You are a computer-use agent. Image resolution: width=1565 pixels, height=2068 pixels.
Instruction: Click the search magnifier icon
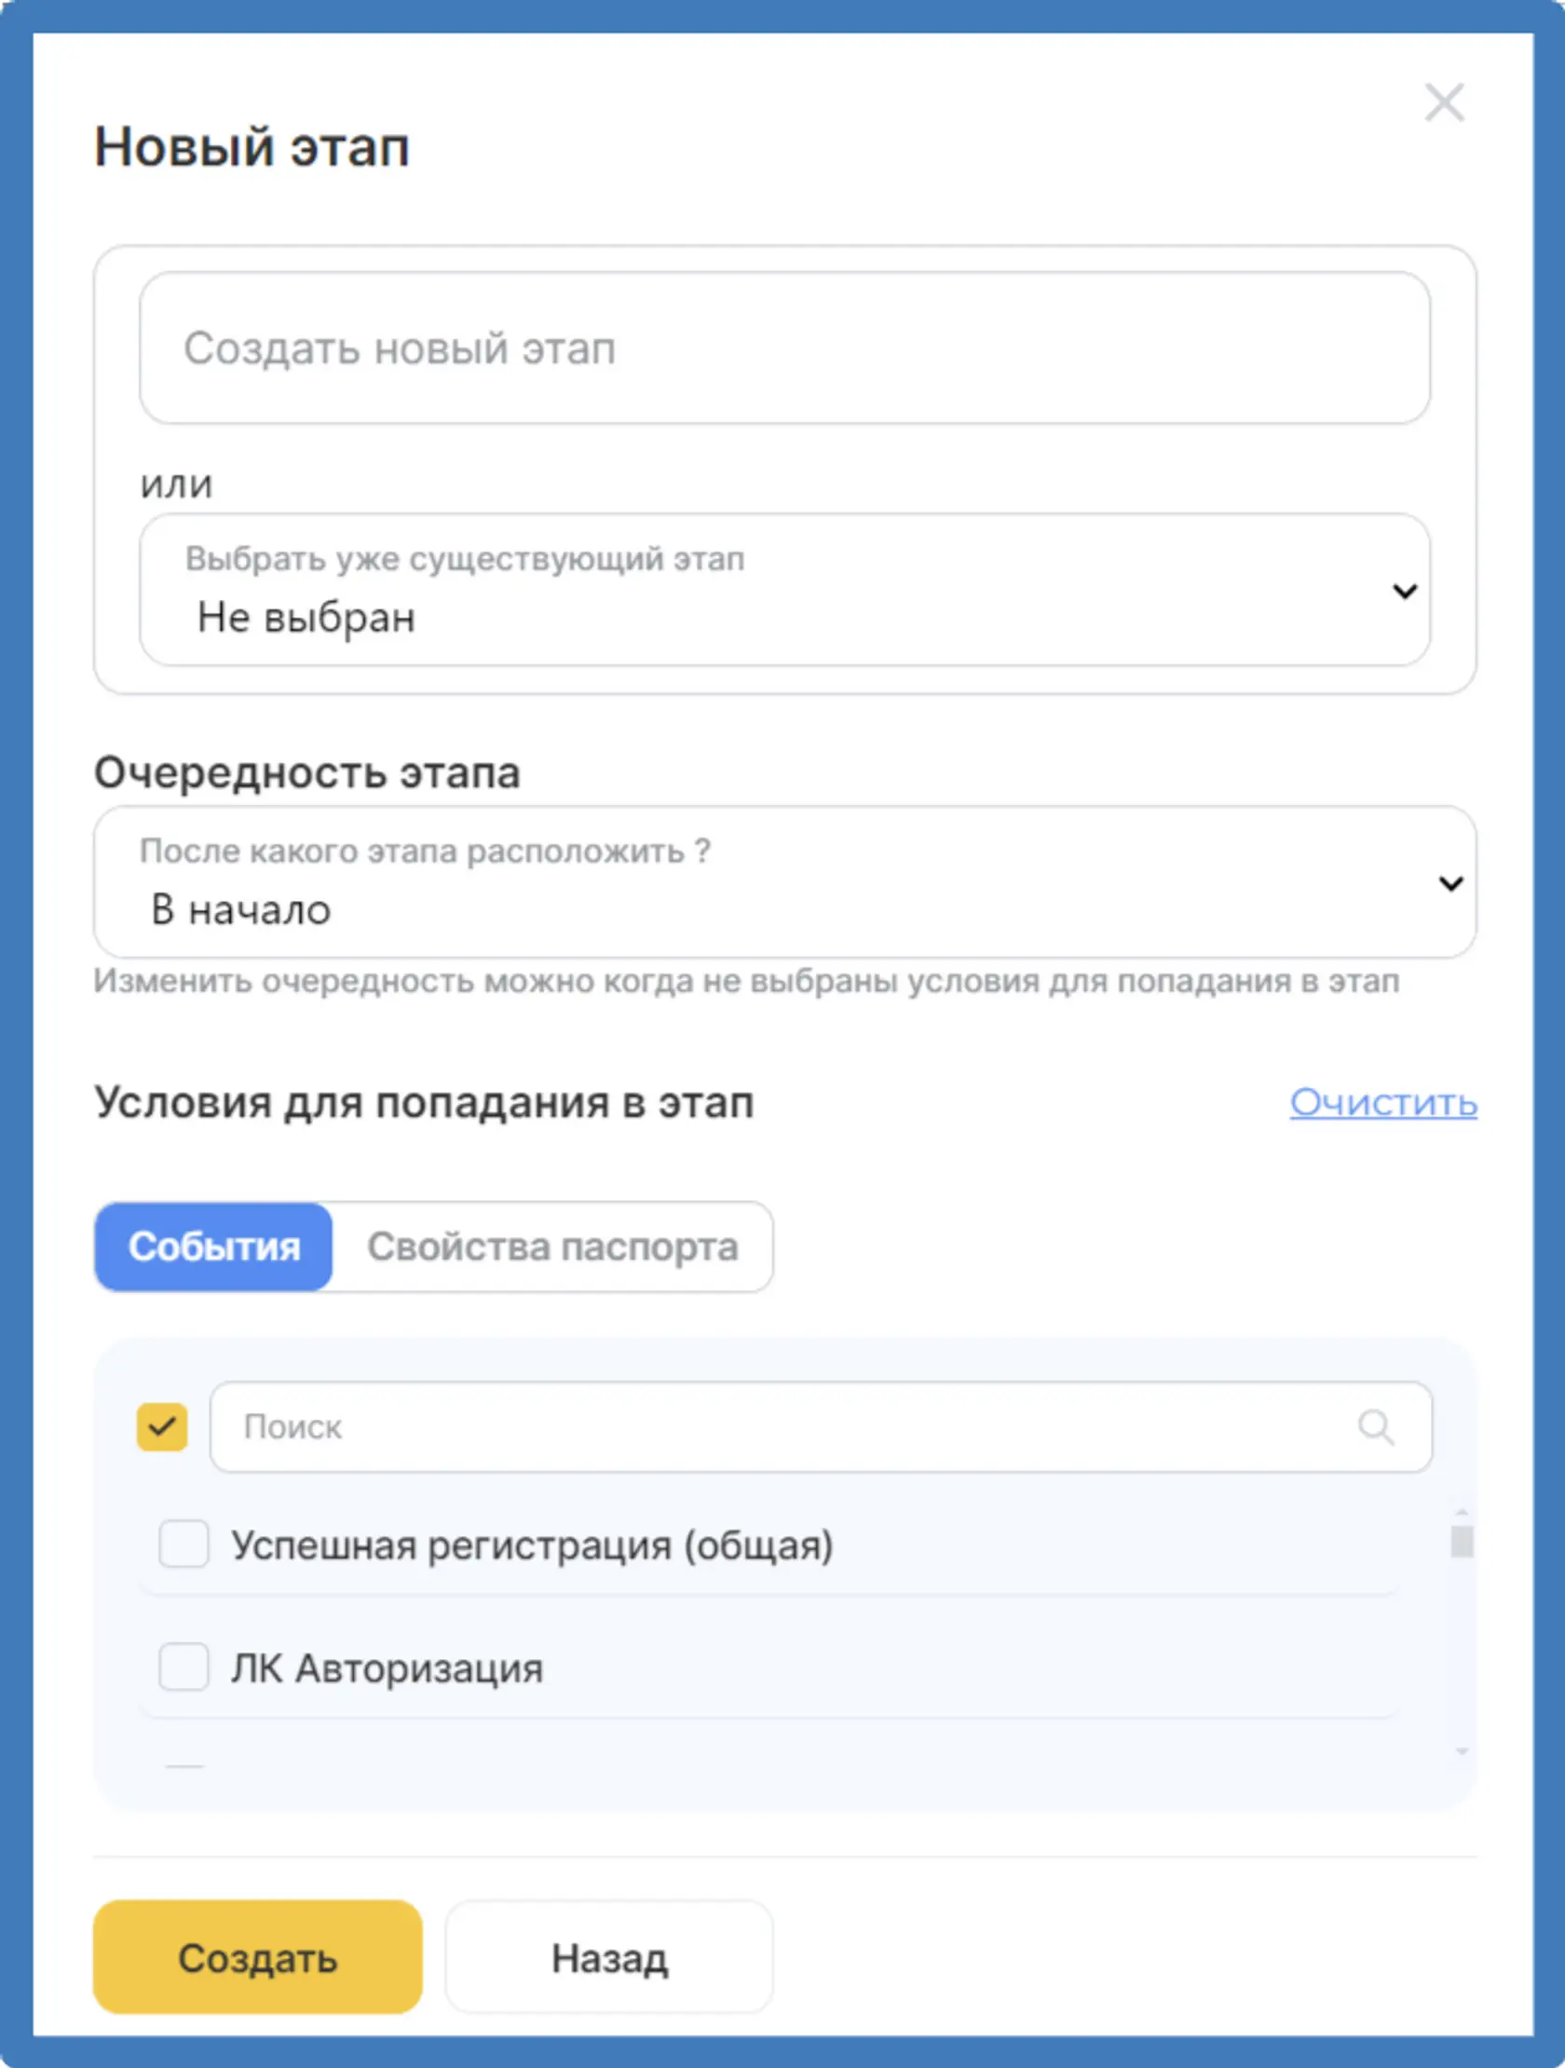pos(1375,1427)
